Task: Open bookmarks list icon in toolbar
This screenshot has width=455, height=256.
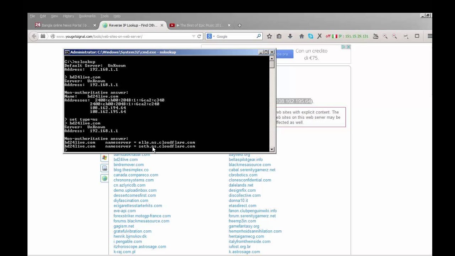Action: pos(279,36)
